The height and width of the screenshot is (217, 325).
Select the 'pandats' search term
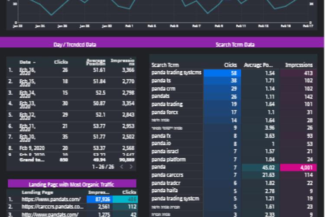click(x=160, y=96)
